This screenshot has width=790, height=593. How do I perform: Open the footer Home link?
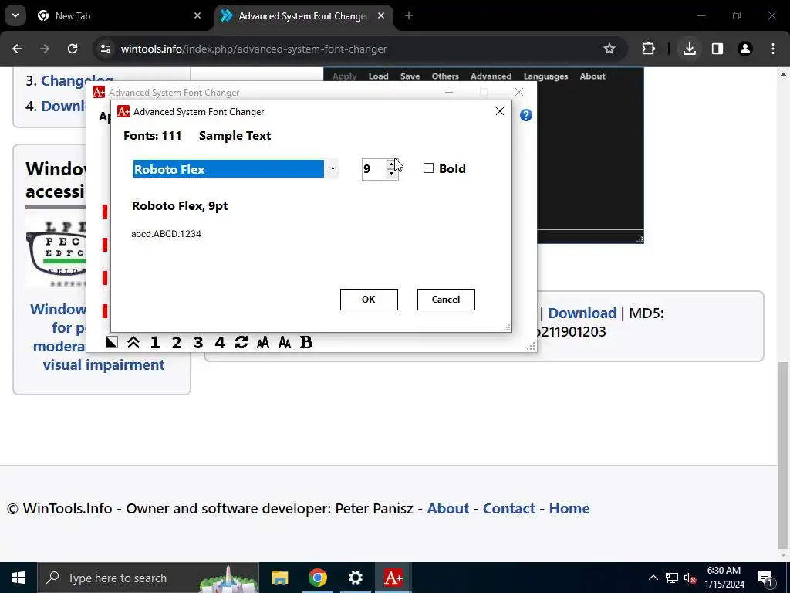[569, 508]
